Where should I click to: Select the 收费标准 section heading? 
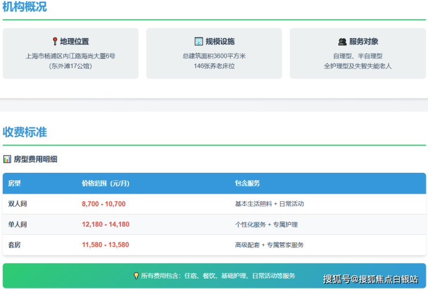(x=24, y=132)
